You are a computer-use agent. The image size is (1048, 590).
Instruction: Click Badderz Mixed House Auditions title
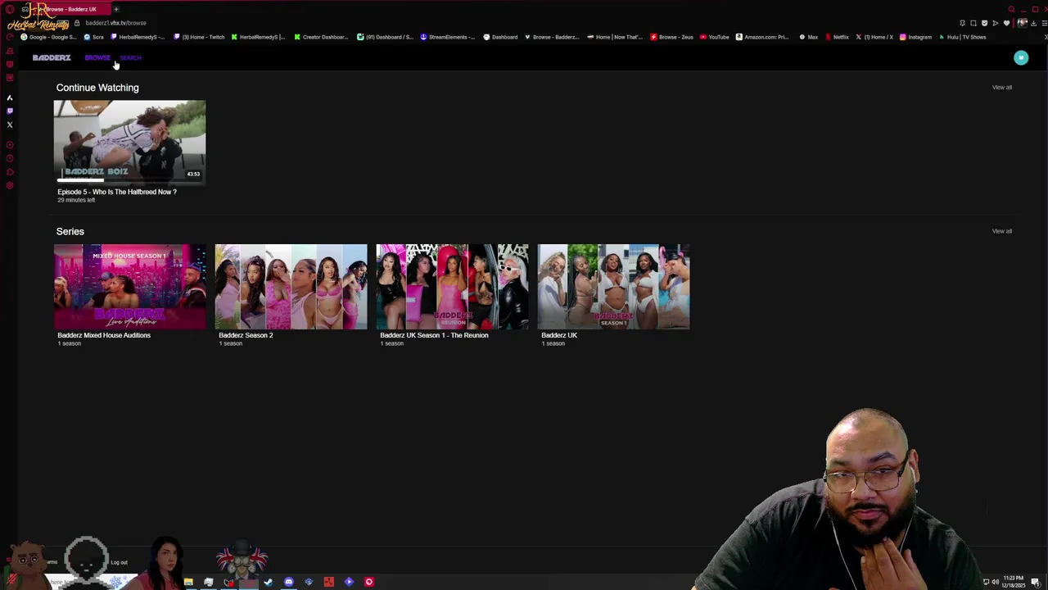tap(104, 335)
